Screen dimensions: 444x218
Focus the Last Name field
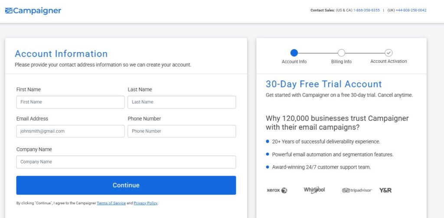click(182, 102)
